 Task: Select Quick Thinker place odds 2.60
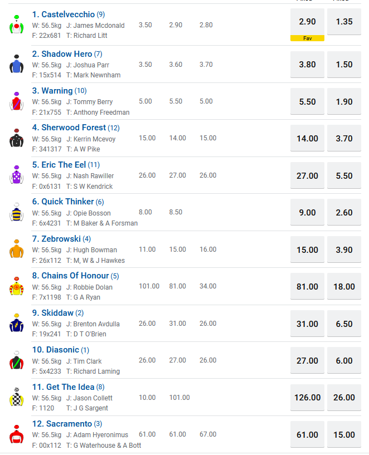click(x=344, y=213)
